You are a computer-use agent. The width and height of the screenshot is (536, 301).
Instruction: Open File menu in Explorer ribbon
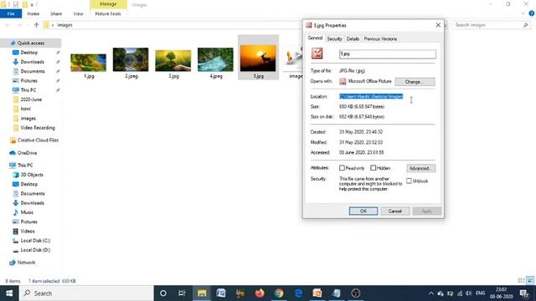(x=11, y=13)
